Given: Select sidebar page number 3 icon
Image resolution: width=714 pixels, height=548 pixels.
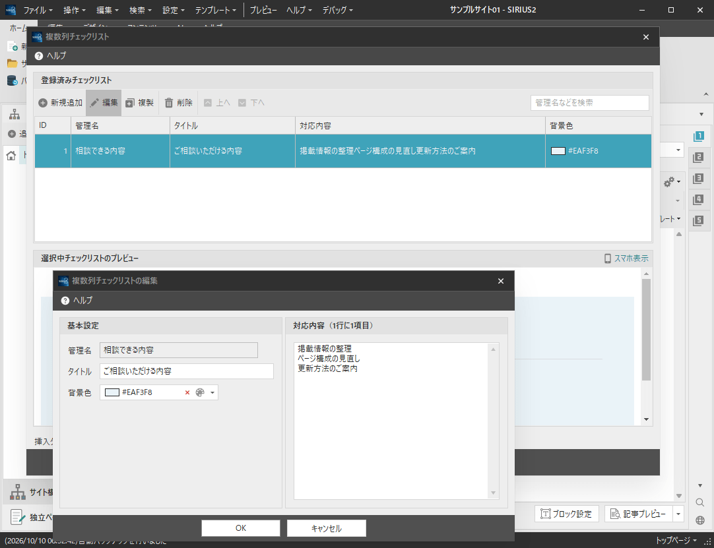Looking at the screenshot, I should click(698, 179).
